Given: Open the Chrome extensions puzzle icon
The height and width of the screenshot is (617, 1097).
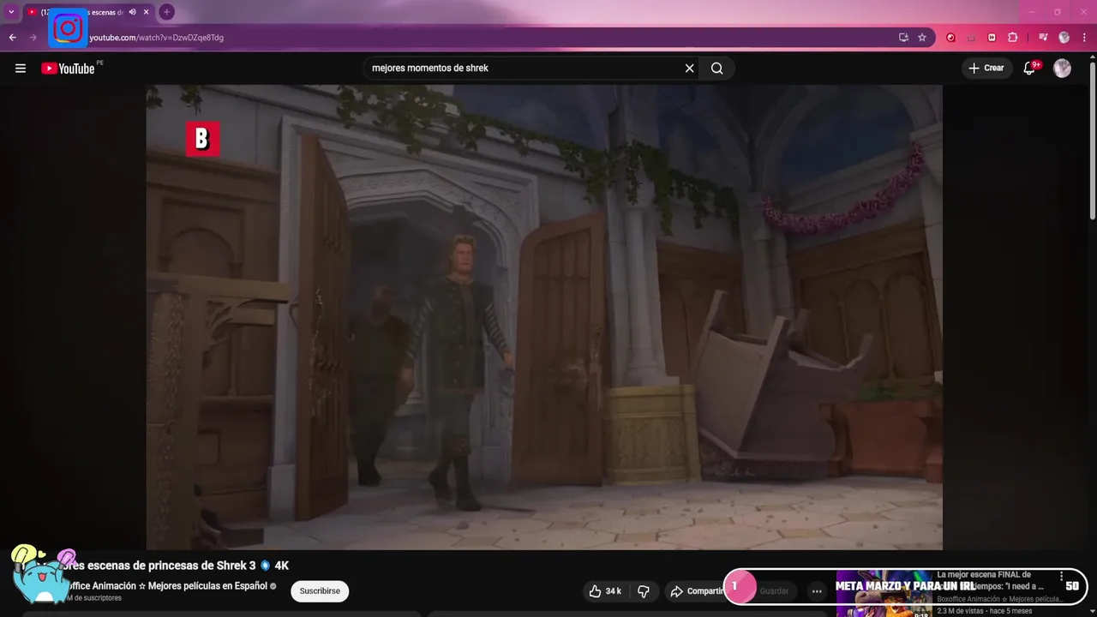Looking at the screenshot, I should click(1013, 38).
